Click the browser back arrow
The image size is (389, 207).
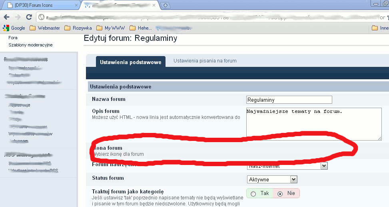point(6,17)
